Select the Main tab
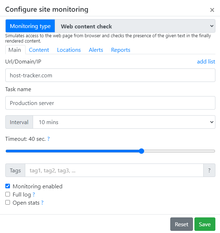The width and height of the screenshot is (220, 233). point(15,50)
